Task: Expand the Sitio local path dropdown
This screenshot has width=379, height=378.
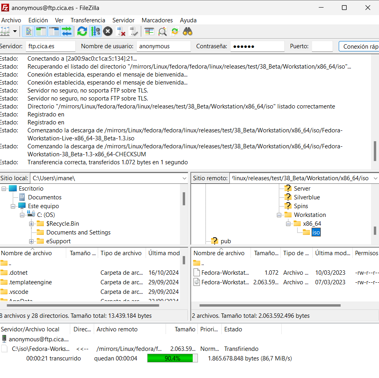Action: (x=184, y=178)
